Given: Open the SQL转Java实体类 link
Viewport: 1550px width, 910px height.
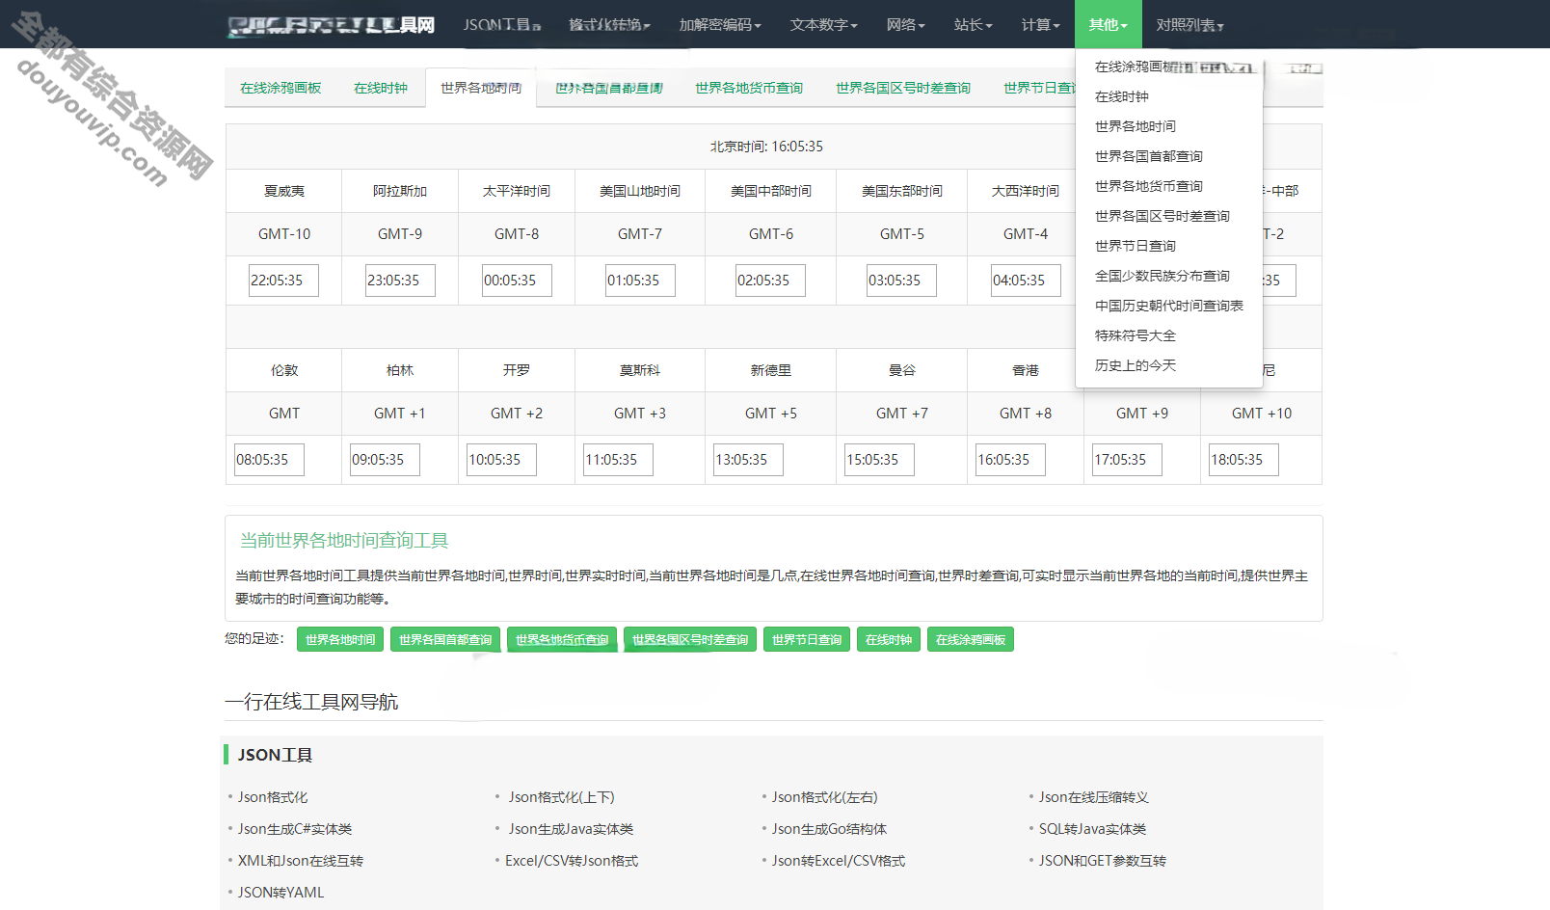Looking at the screenshot, I should (1093, 829).
